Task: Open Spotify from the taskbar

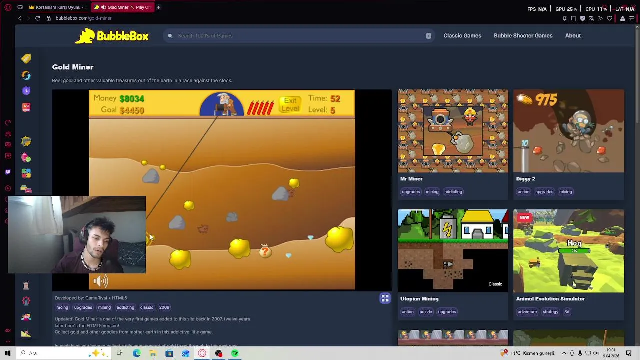Action: click(x=235, y=353)
